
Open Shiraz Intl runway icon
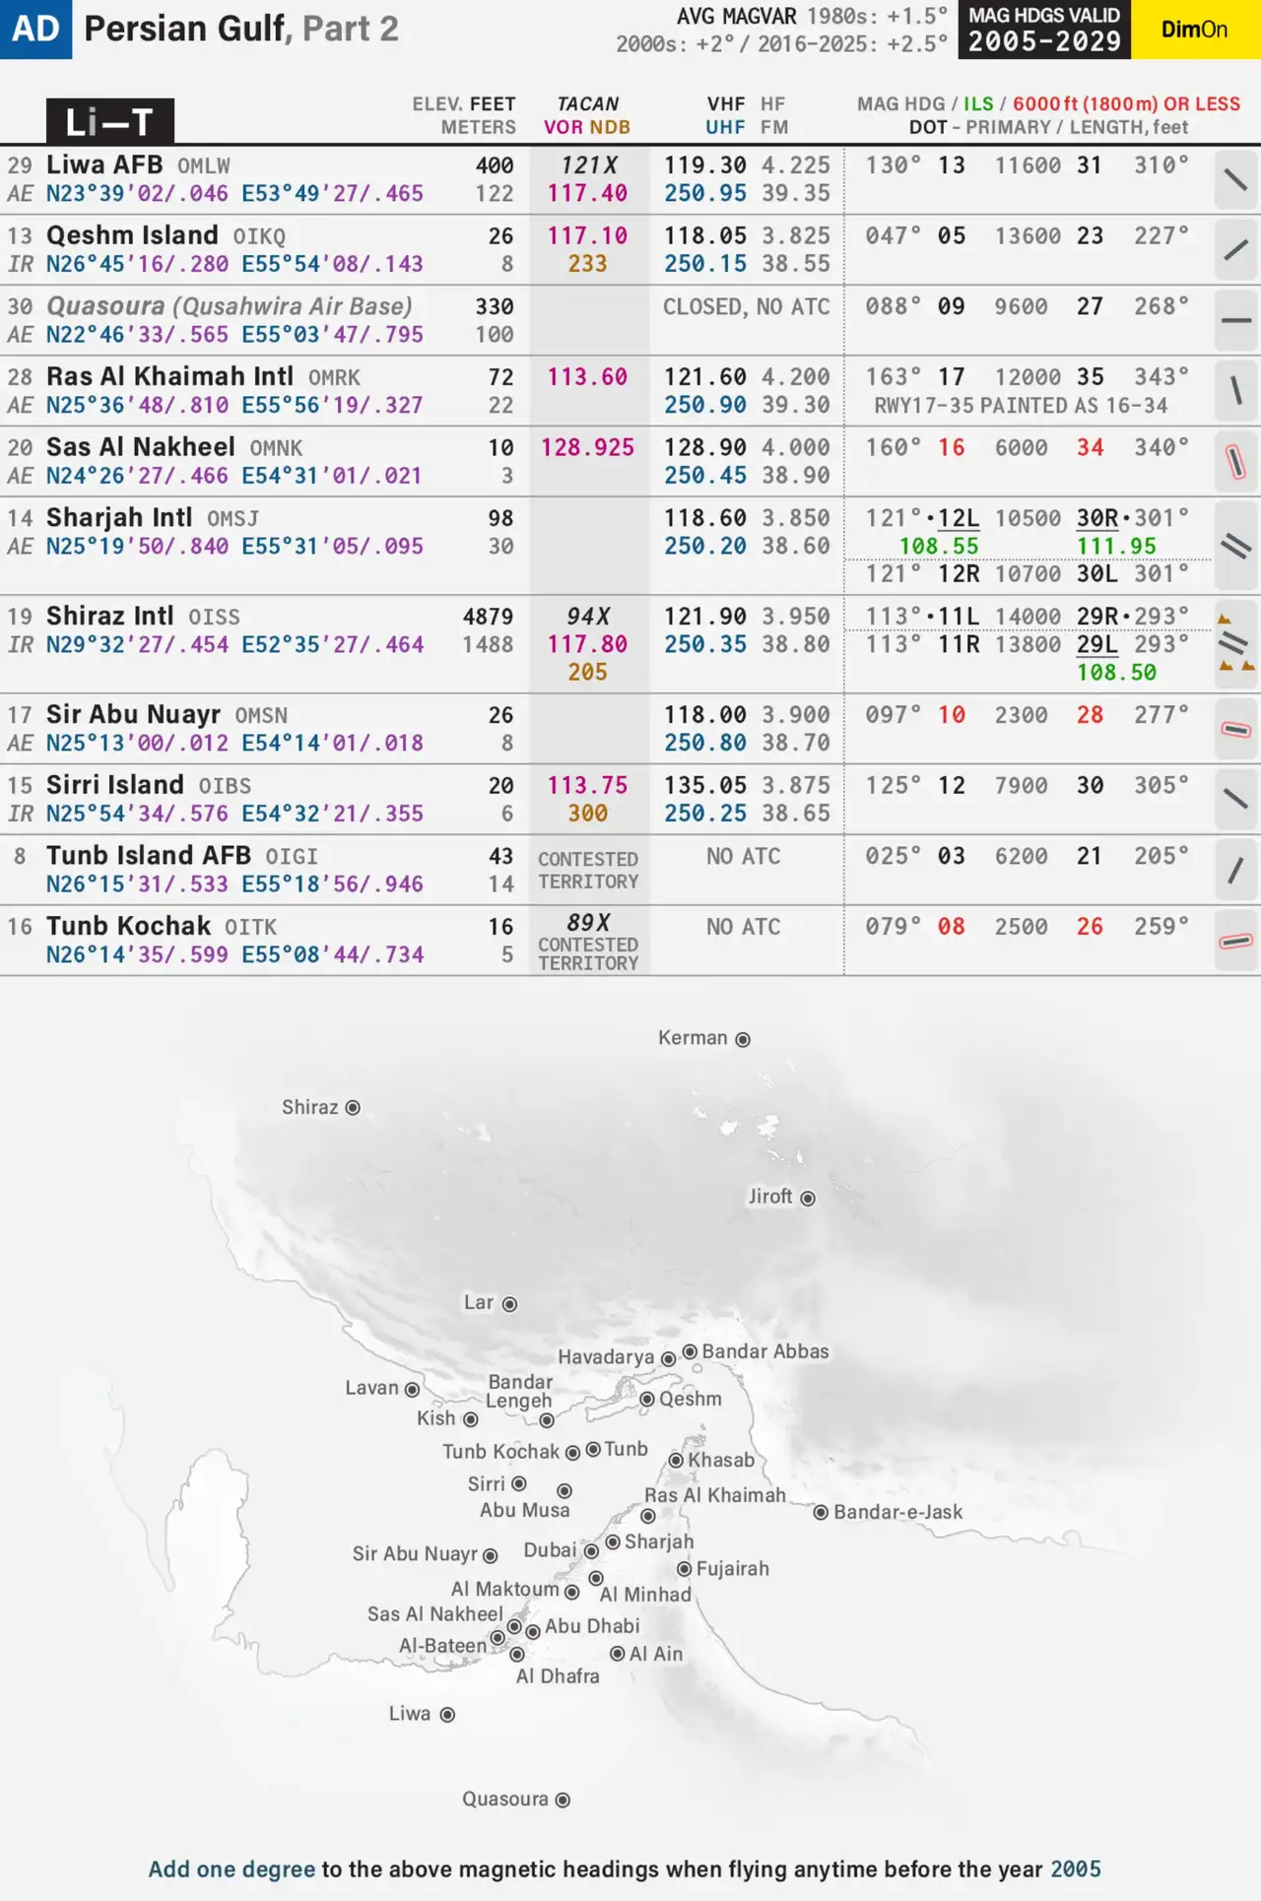[1235, 644]
